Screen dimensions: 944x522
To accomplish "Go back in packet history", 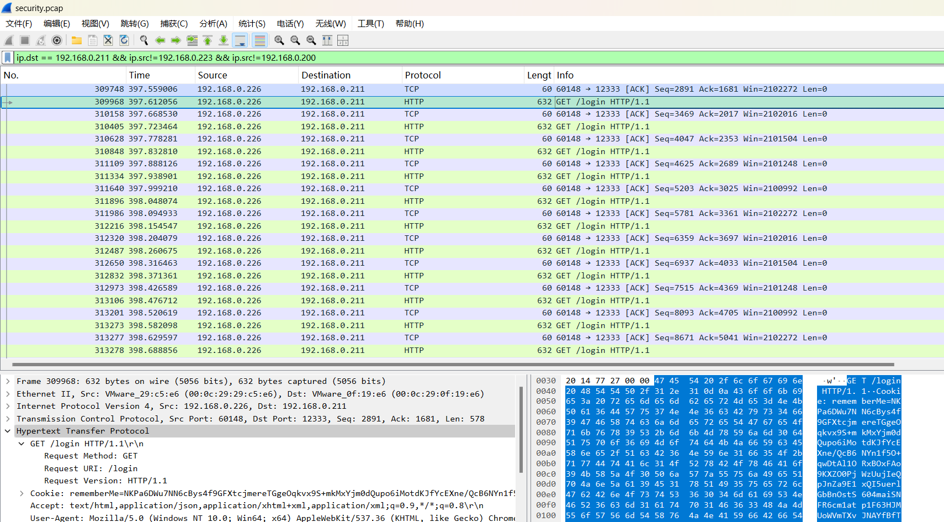I will pos(160,40).
